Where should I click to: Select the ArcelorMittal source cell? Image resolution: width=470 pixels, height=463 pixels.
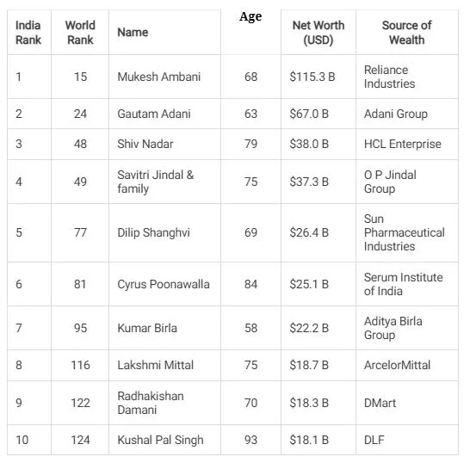tap(397, 365)
